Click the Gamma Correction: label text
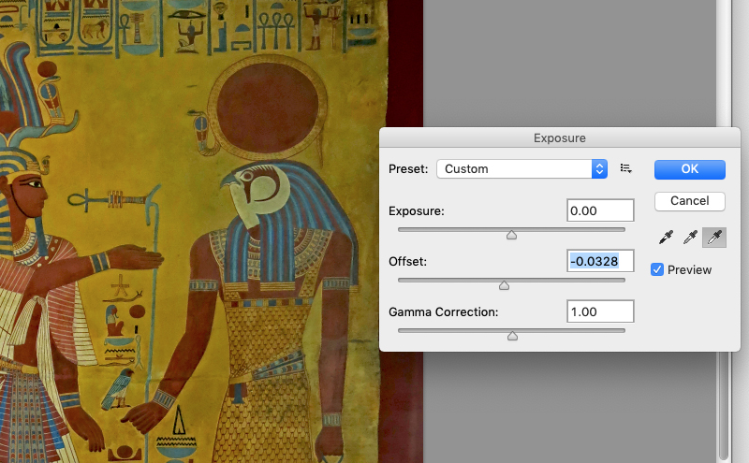Viewport: 749px width, 463px height. [443, 312]
